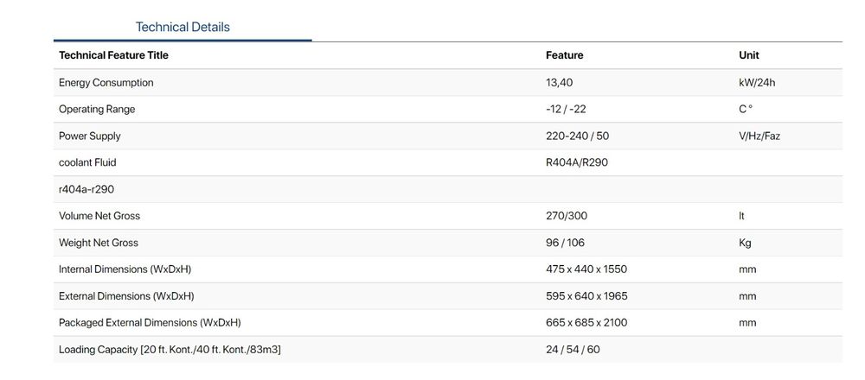
Task: Click the Unit column header
Action: (x=748, y=55)
